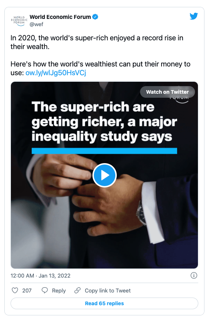The width and height of the screenshot is (207, 319).
Task: Click the 207 likes count
Action: click(x=27, y=291)
